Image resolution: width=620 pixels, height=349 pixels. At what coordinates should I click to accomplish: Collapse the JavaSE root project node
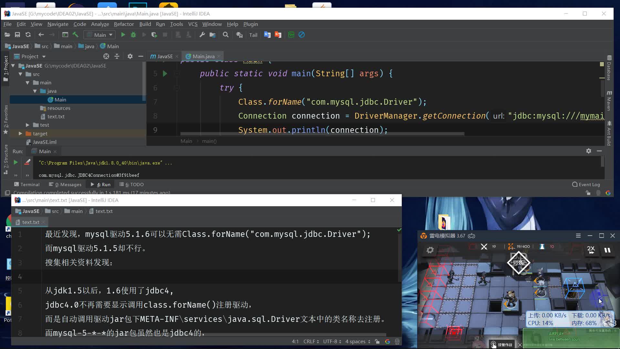[13, 66]
